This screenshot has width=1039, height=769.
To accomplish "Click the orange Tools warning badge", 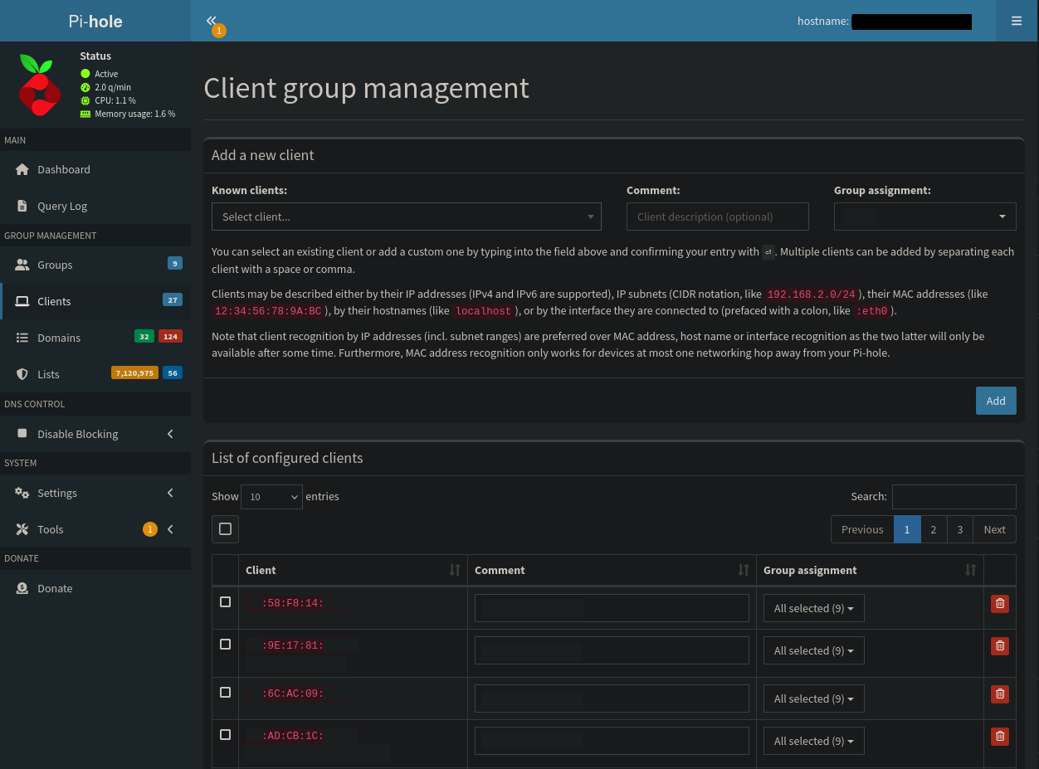I will coord(150,529).
